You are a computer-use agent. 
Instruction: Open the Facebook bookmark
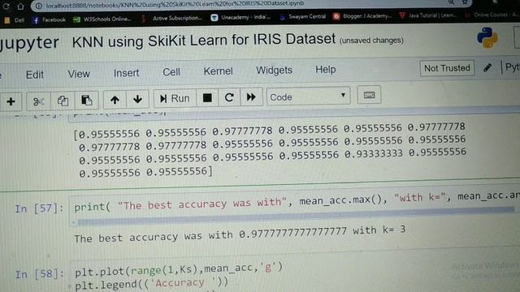(49, 19)
